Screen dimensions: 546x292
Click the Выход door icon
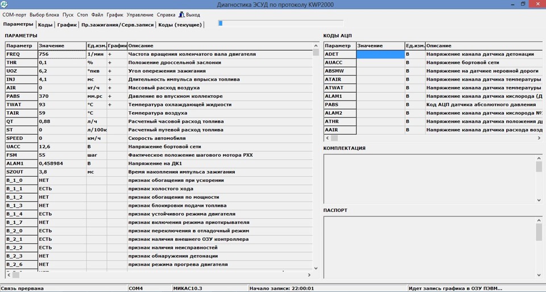[181, 15]
